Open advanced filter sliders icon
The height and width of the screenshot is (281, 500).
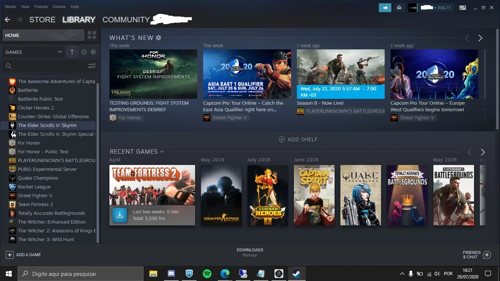pyautogui.click(x=92, y=66)
